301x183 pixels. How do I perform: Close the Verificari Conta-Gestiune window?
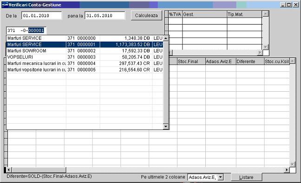[x=296, y=5]
